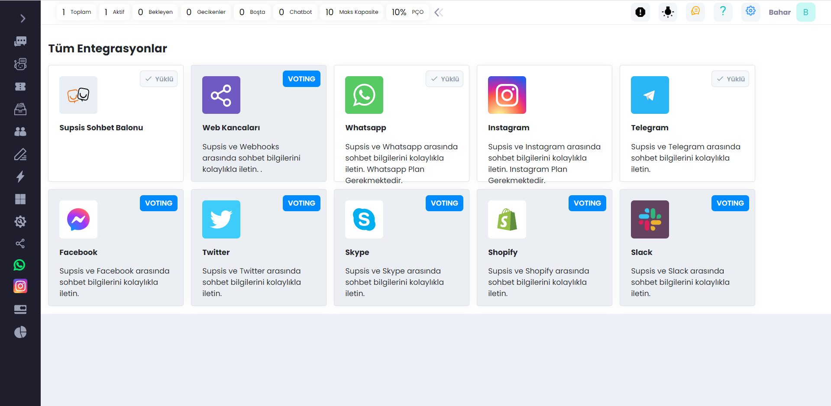Click the Gecikenler counter chip
The height and width of the screenshot is (406, 831).
coord(206,12)
